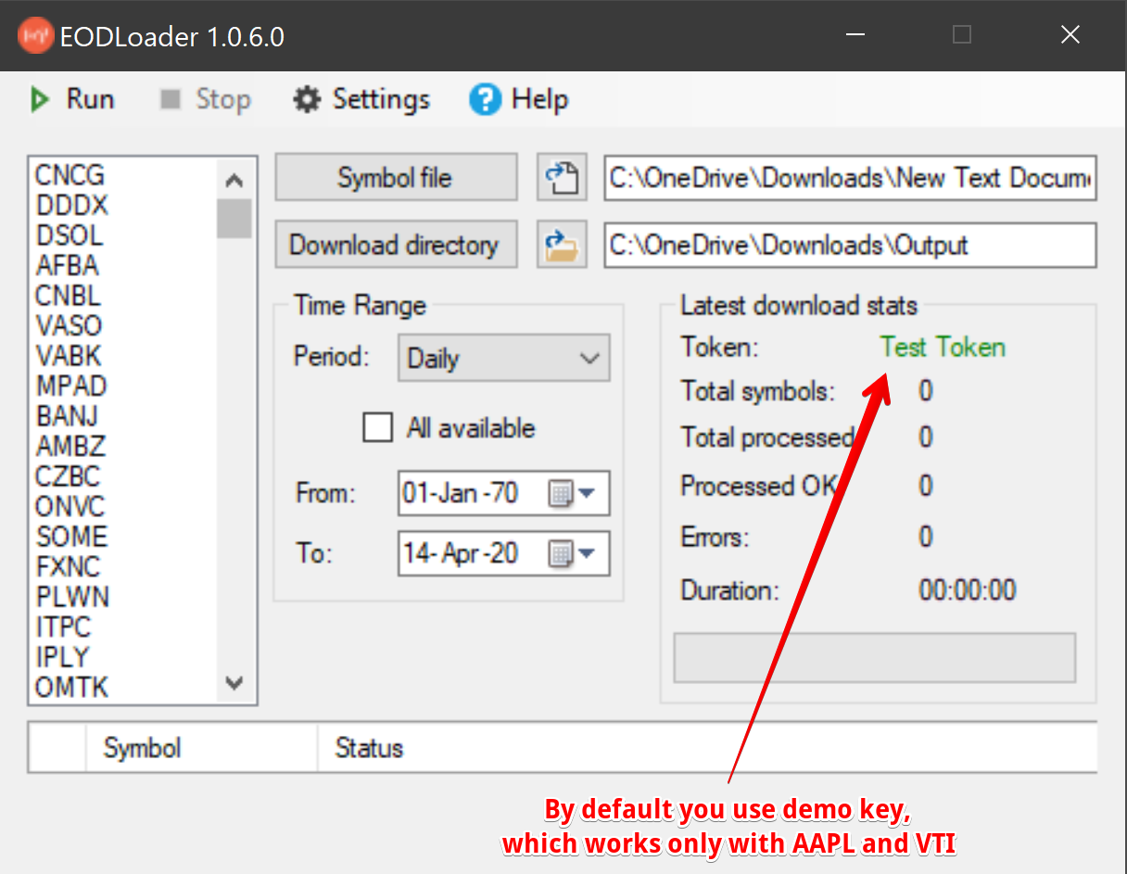Click the open symbol file document icon
Viewport: 1127px width, 874px height.
click(562, 177)
